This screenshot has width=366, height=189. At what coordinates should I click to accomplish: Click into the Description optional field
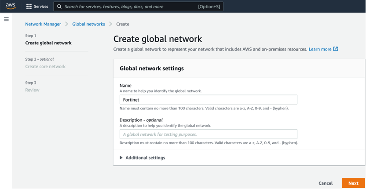(208, 134)
